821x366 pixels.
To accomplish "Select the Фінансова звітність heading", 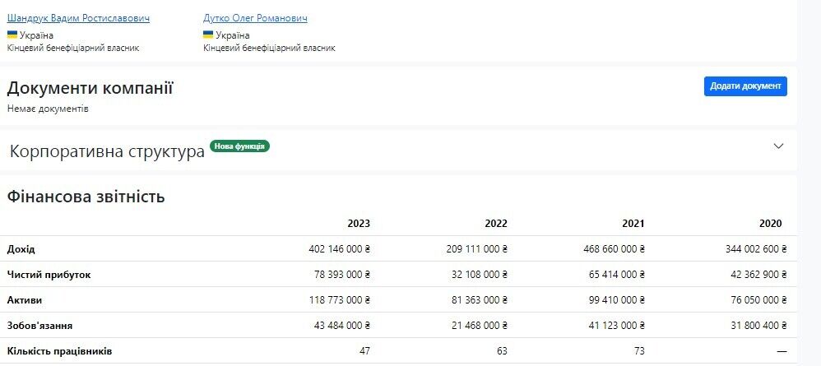I will (x=86, y=197).
